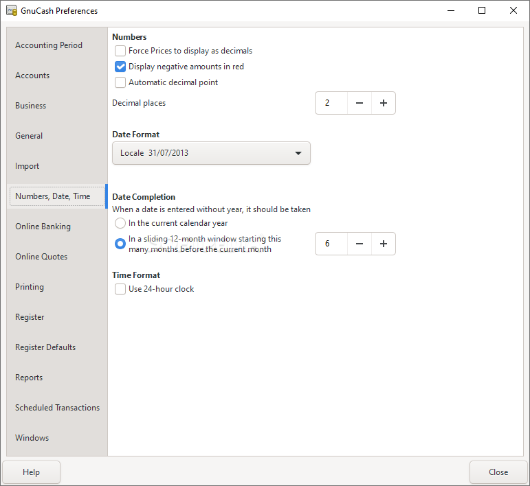This screenshot has width=530, height=486.
Task: Click the Help button
Action: (32, 472)
